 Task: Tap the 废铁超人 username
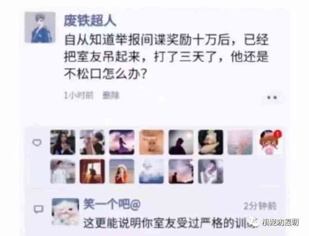90,21
